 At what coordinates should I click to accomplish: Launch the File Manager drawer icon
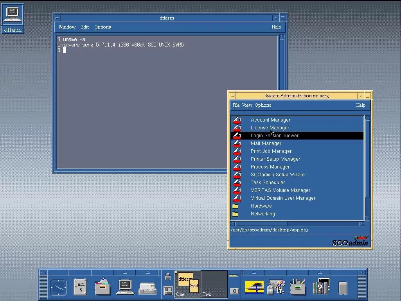pos(102,287)
